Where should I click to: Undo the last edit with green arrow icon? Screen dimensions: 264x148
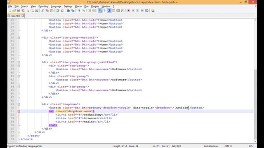pos(58,11)
